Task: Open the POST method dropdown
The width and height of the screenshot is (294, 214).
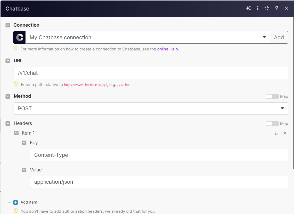Action: pyautogui.click(x=151, y=108)
